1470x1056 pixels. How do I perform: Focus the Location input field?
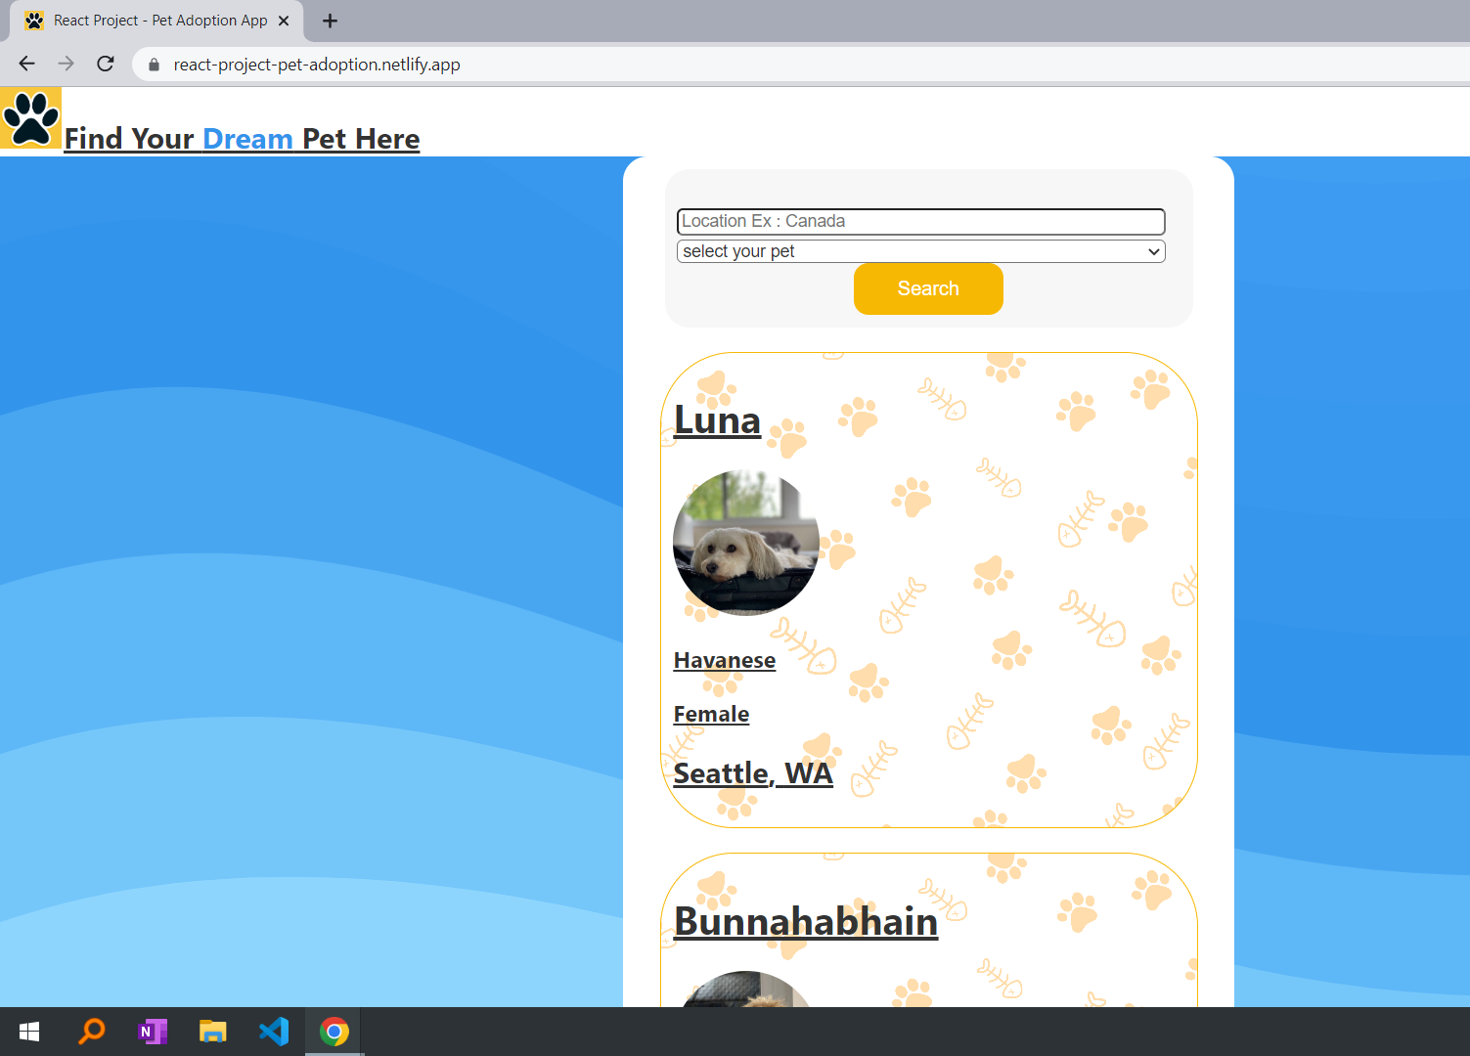coord(920,221)
